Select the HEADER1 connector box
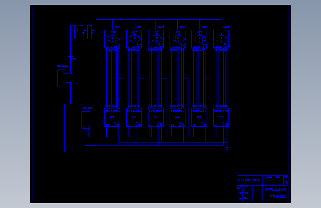Image resolution: width=321 pixels, height=208 pixels. tap(86, 120)
